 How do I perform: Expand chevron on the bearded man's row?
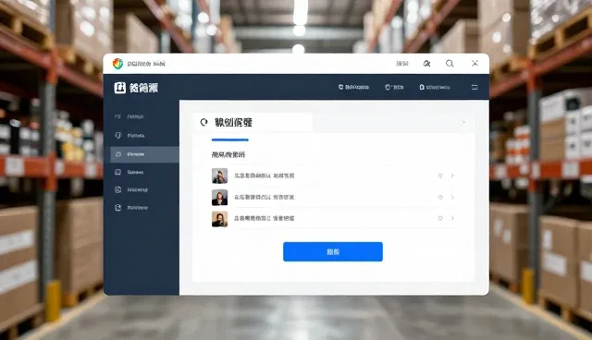click(452, 218)
